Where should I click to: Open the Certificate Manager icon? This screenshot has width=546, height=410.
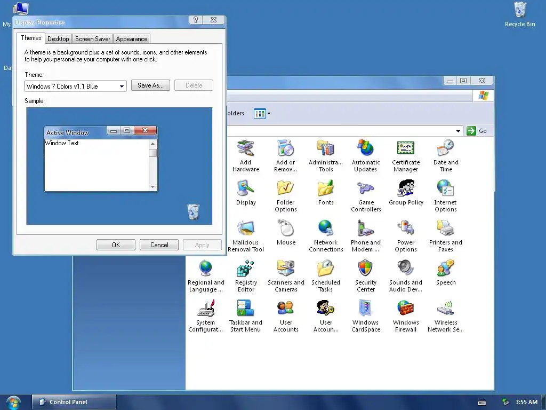(x=406, y=148)
